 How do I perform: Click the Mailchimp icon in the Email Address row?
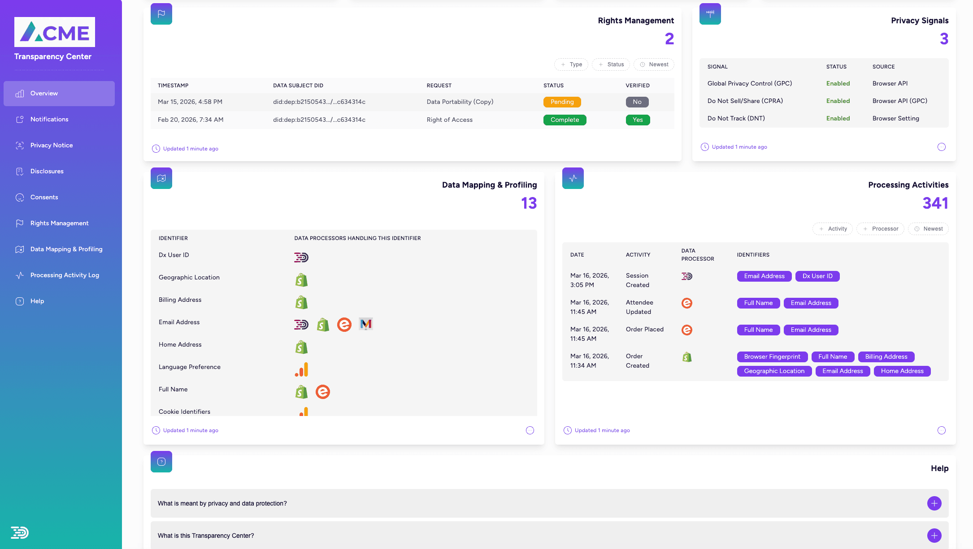point(366,324)
